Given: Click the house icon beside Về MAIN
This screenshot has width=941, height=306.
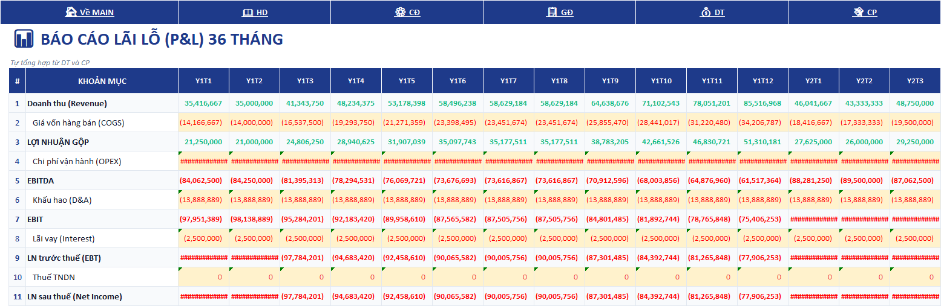Looking at the screenshot, I should 71,12.
